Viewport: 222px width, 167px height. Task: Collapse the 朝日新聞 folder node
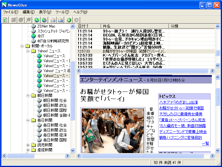[x=28, y=96]
